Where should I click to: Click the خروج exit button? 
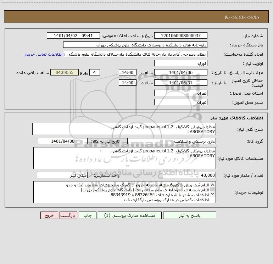coord(49,215)
